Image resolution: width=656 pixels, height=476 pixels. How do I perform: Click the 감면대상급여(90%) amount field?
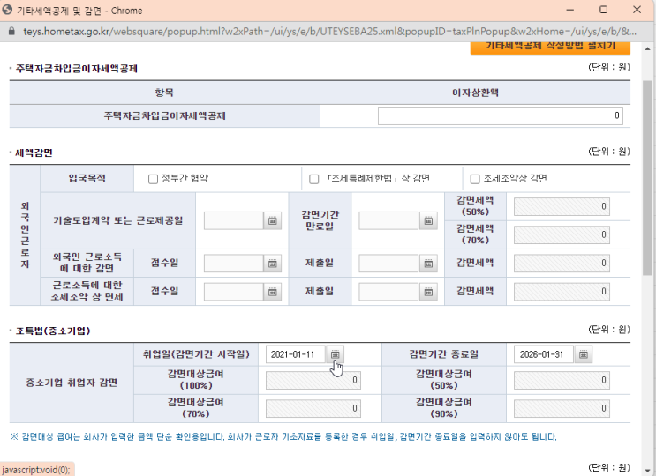[562, 409]
